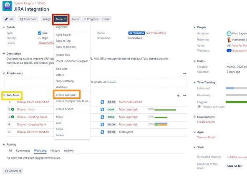Switch to the Comments activity tab
247x185 pixels.
pyautogui.click(x=23, y=151)
